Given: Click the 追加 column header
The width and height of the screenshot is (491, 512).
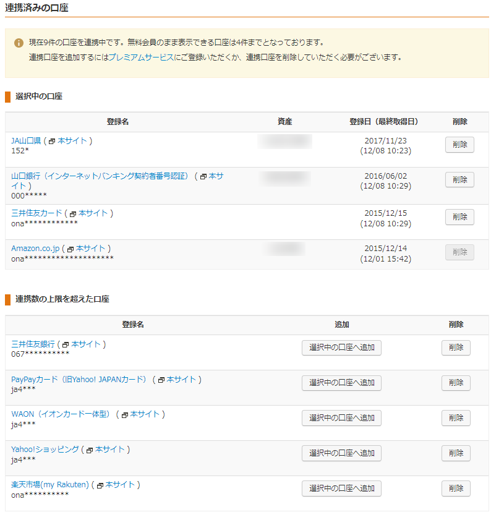Looking at the screenshot, I should (341, 325).
